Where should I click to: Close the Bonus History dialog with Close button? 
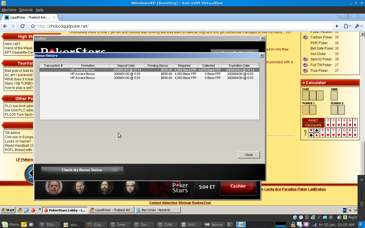click(x=249, y=155)
